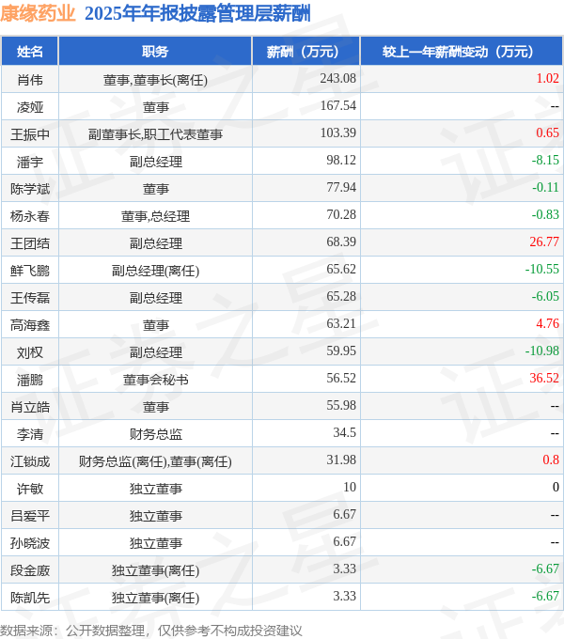Viewport: 564px width, 639px height.
Task: Select the name 江锁成
Action: [x=30, y=461]
